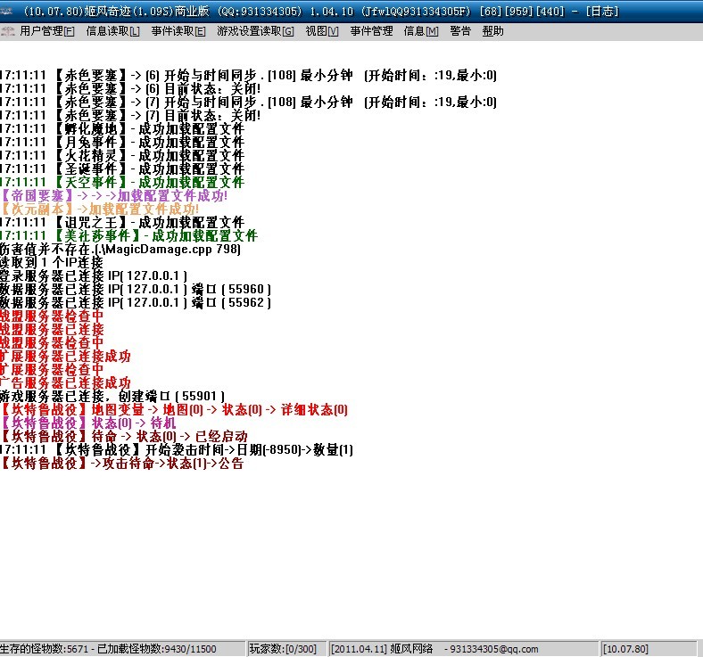
Task: Click the monster count status bar panel
Action: coord(120,649)
